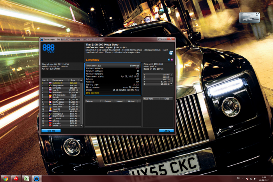Sort player list by Prize column
Screen dimensions: 273x182
click(x=73, y=80)
